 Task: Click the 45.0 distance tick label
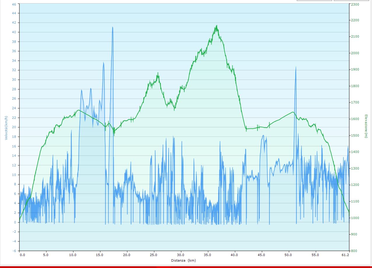(x=262, y=255)
